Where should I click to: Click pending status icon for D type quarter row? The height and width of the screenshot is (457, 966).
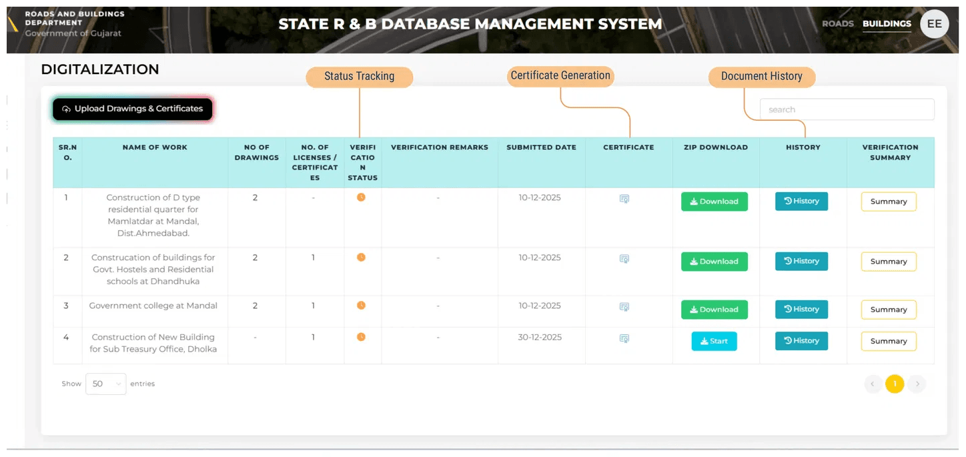point(361,197)
